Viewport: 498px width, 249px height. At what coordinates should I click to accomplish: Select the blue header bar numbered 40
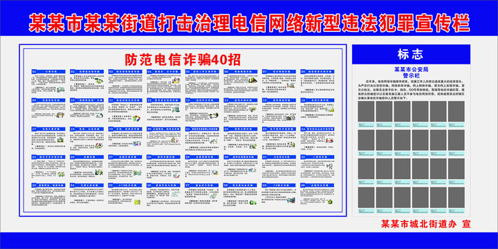coord(317,185)
